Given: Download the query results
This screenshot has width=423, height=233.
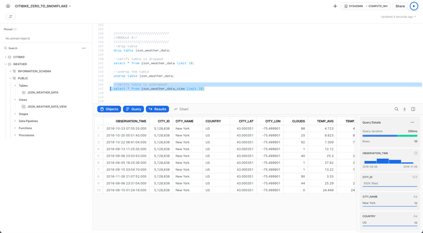Looking at the screenshot, I should click(x=404, y=109).
